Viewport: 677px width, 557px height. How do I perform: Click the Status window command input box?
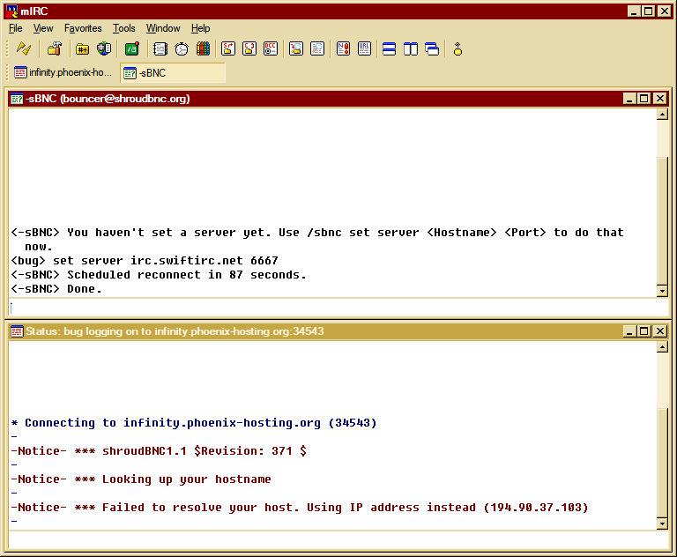338,539
